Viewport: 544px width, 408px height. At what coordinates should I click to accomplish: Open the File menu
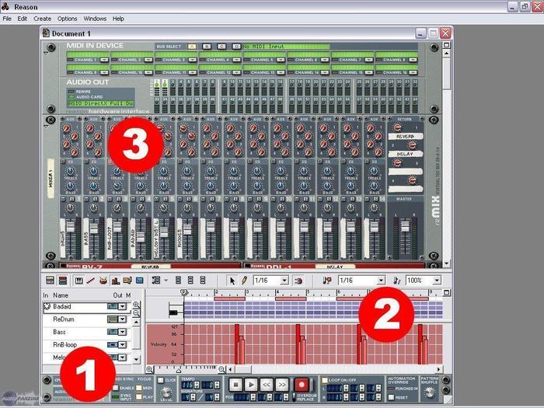tap(7, 19)
